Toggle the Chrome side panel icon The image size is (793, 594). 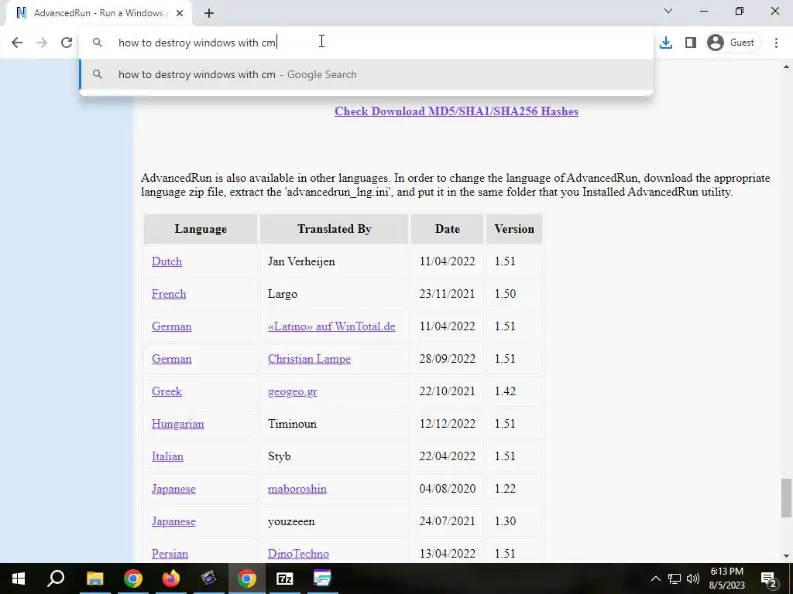click(690, 43)
